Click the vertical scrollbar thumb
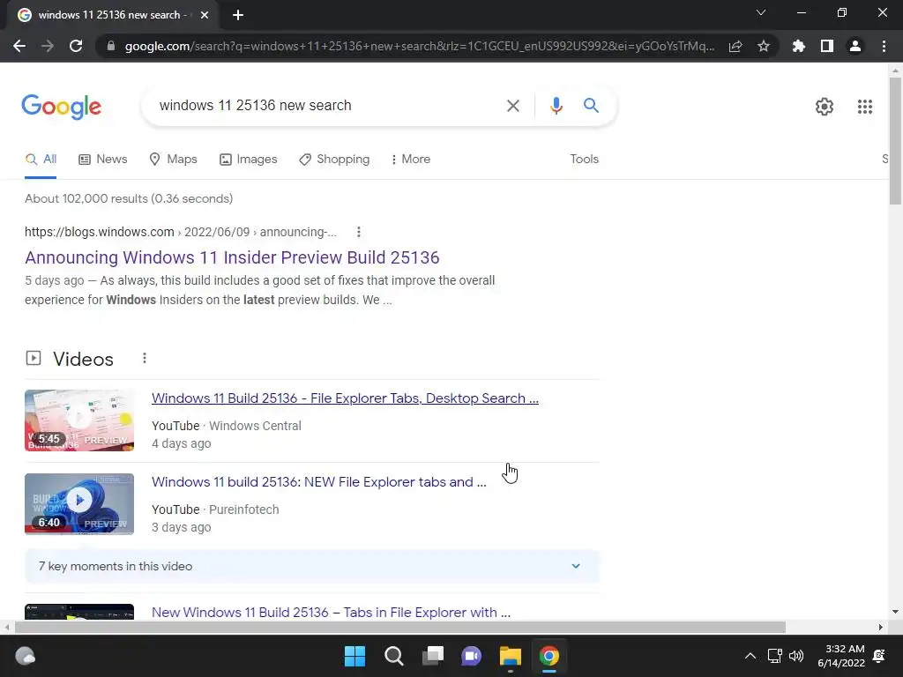The height and width of the screenshot is (677, 903). pyautogui.click(x=895, y=141)
